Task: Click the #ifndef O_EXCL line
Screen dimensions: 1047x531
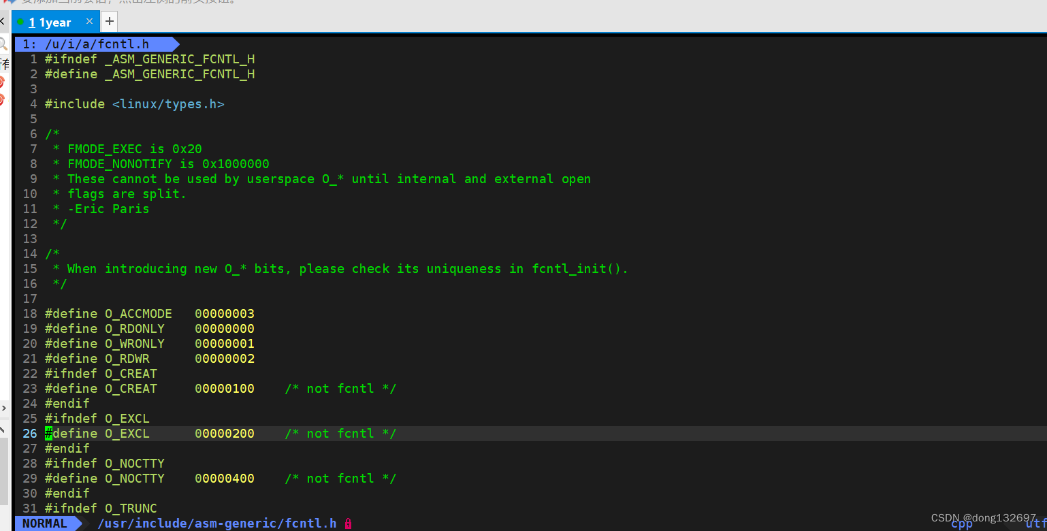Action: [x=97, y=419]
